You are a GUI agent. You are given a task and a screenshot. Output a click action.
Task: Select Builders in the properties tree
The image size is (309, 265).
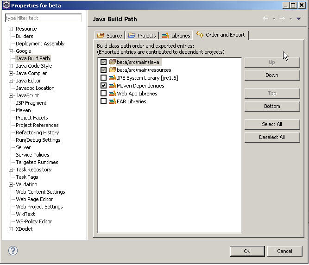(x=25, y=36)
